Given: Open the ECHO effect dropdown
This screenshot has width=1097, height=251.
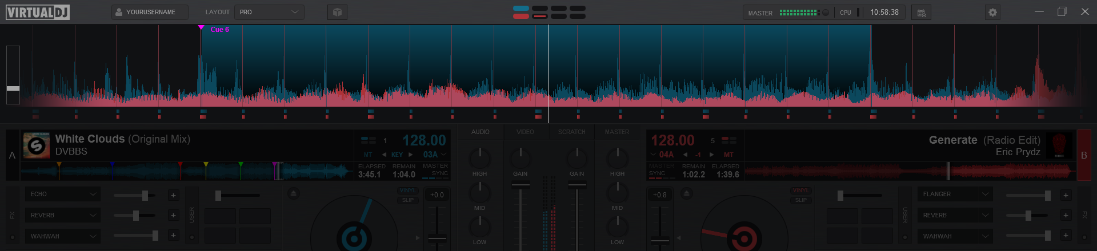Looking at the screenshot, I should click(63, 194).
